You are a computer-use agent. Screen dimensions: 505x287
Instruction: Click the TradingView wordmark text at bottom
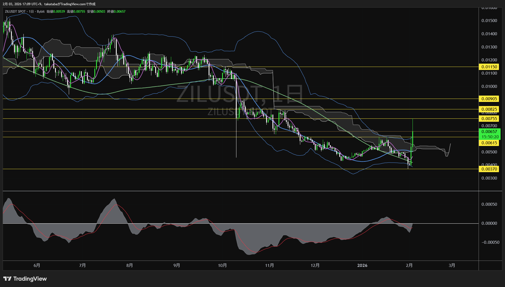30,279
